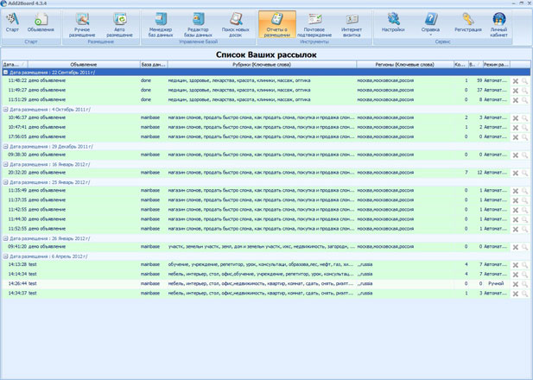Sort by the Дата column header

tap(15, 65)
